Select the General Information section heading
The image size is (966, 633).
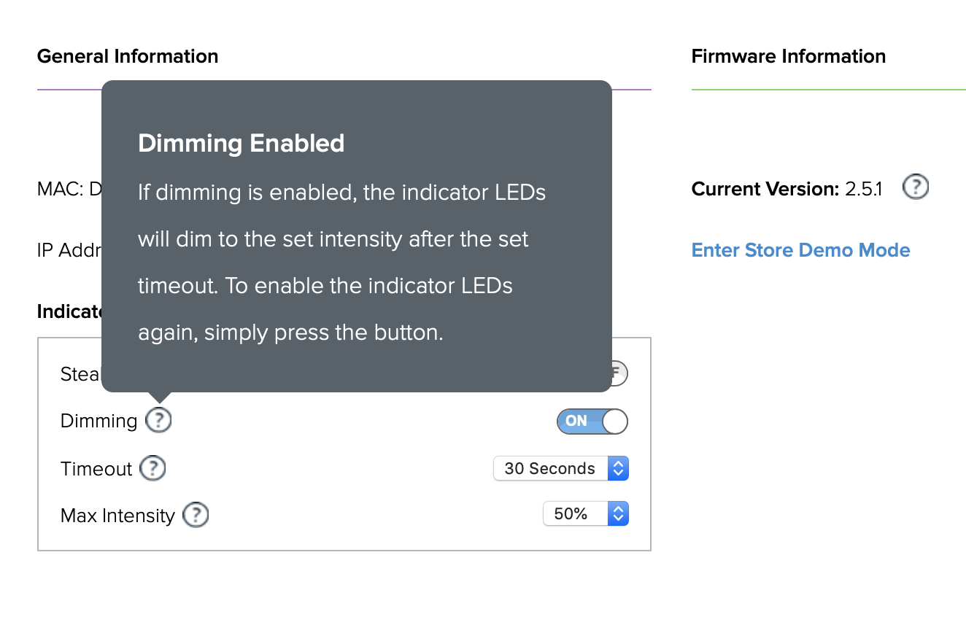(128, 56)
